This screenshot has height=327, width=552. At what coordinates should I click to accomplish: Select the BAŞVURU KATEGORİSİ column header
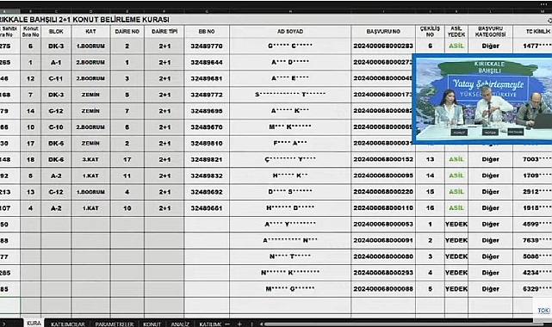pyautogui.click(x=490, y=32)
